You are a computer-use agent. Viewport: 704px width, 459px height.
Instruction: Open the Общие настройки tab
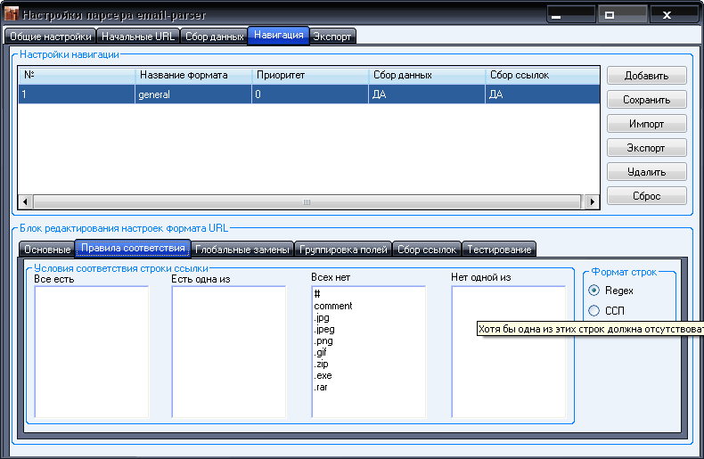50,37
